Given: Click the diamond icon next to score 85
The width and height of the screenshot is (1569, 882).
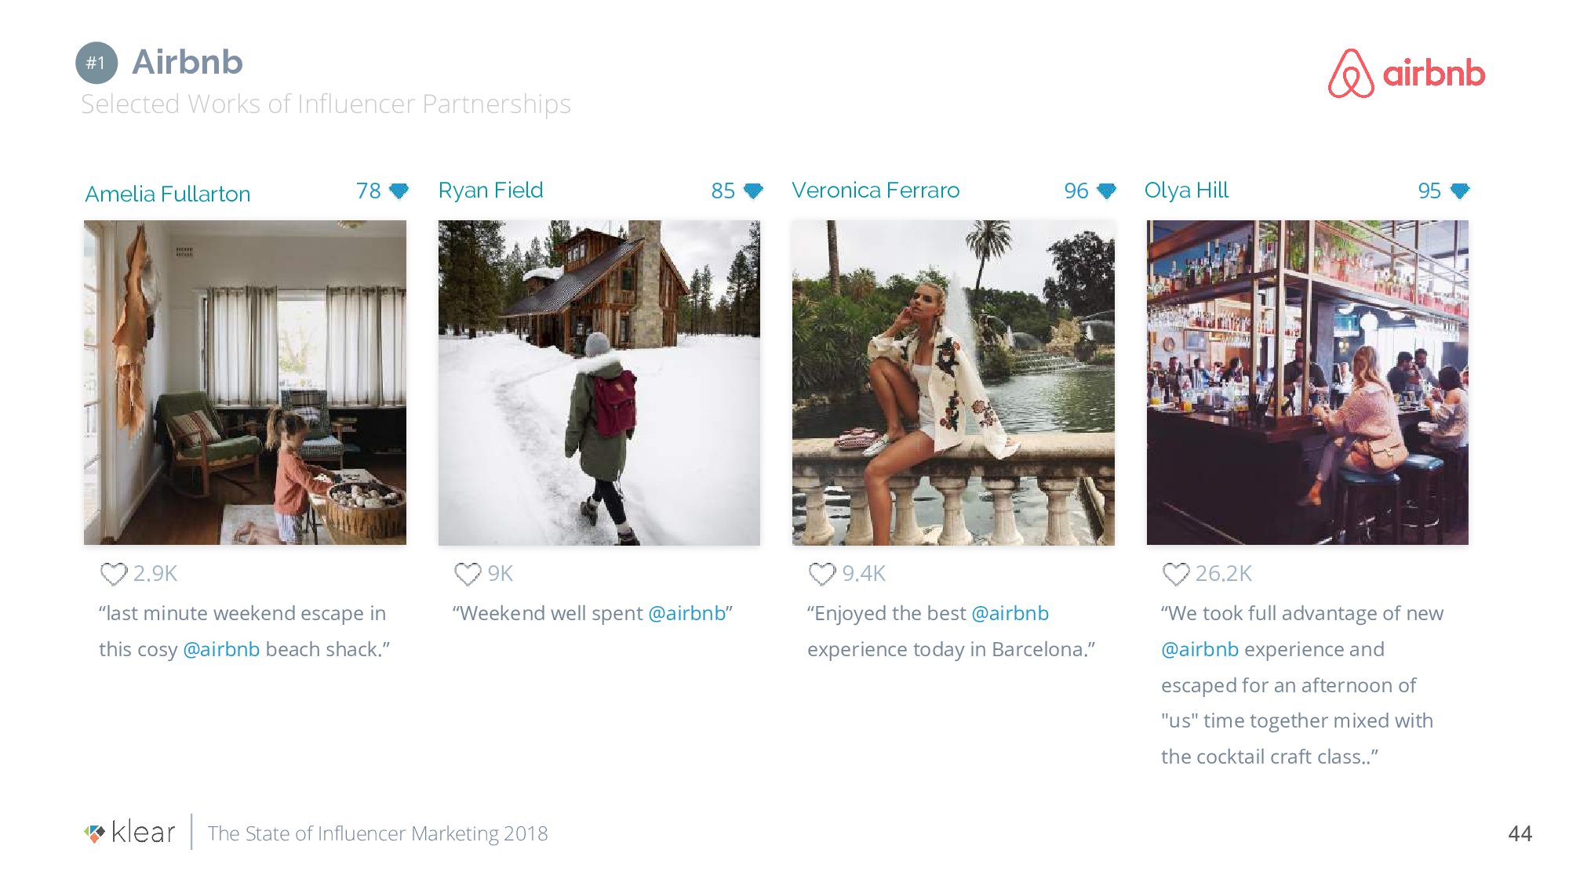Looking at the screenshot, I should tap(753, 191).
